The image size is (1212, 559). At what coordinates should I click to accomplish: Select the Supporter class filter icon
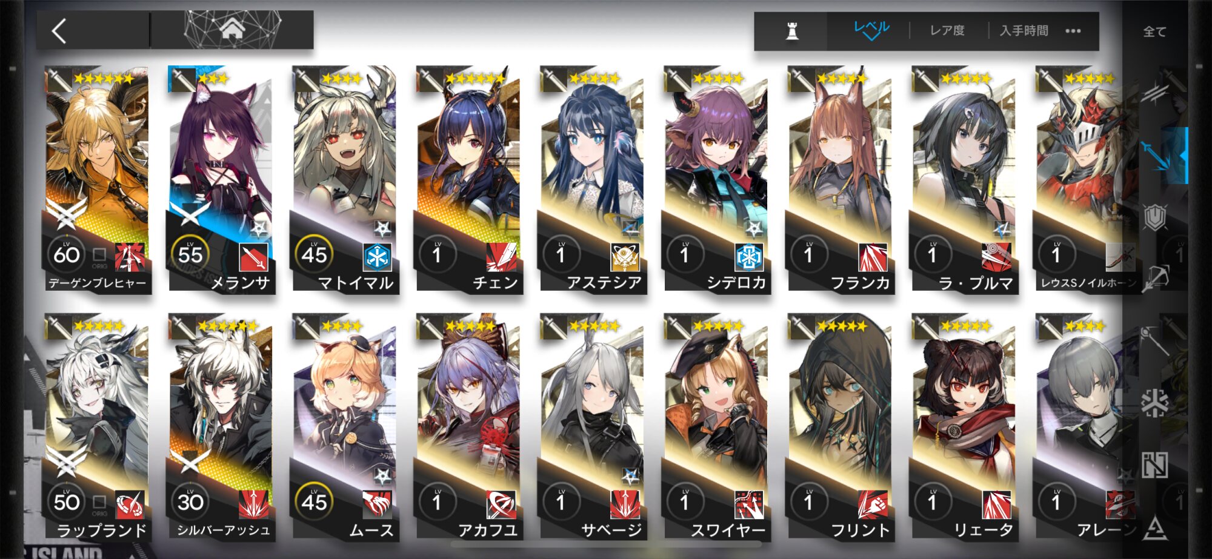pyautogui.click(x=1155, y=465)
